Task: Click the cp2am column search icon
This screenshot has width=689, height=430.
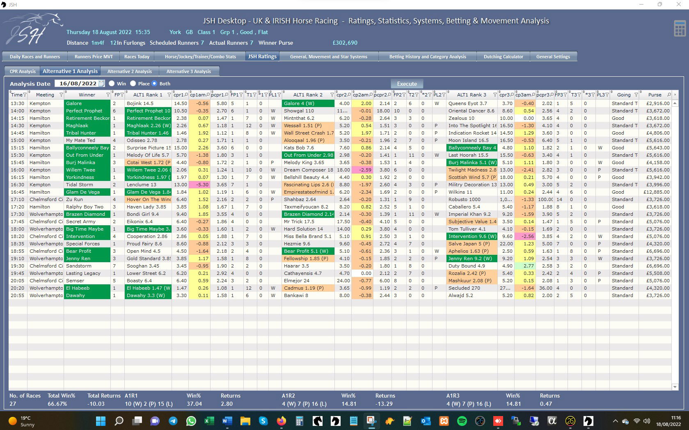Action: click(x=371, y=95)
